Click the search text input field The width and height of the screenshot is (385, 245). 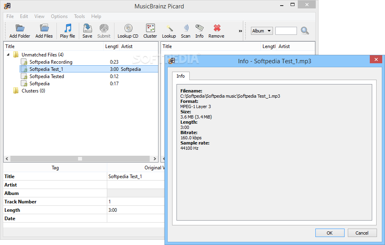[x=286, y=31]
